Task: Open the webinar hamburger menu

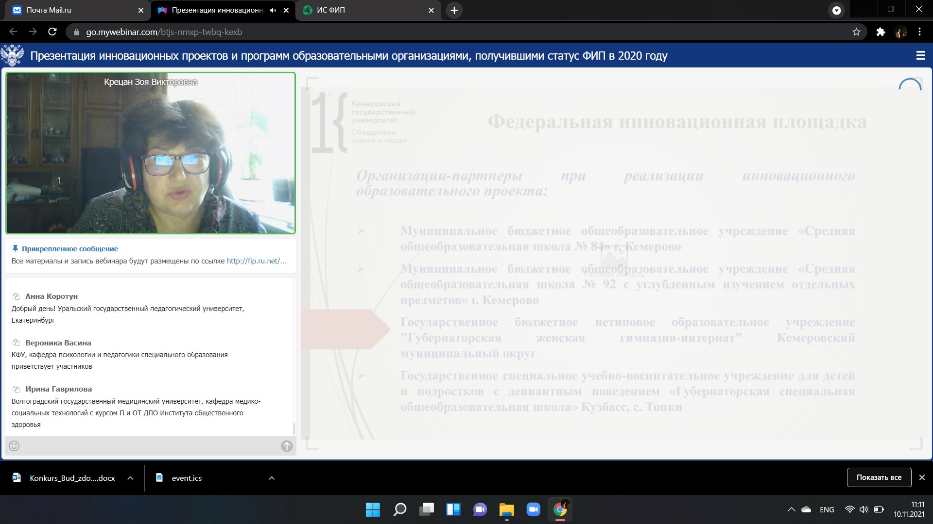Action: (920, 56)
